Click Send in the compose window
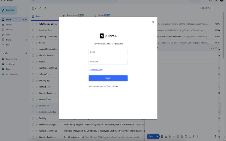 [151, 136]
